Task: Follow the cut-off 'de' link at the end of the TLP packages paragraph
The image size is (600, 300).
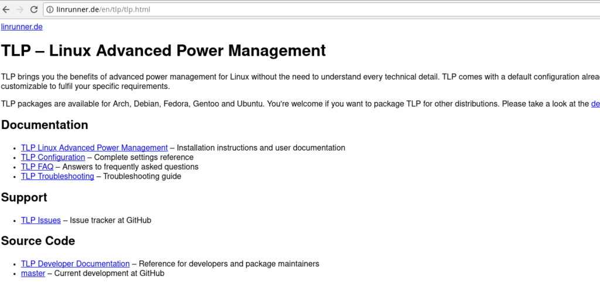Action: point(595,104)
